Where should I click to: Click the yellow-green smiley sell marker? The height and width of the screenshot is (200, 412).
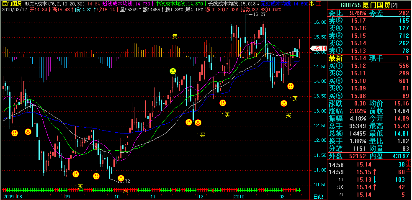(x=173, y=71)
